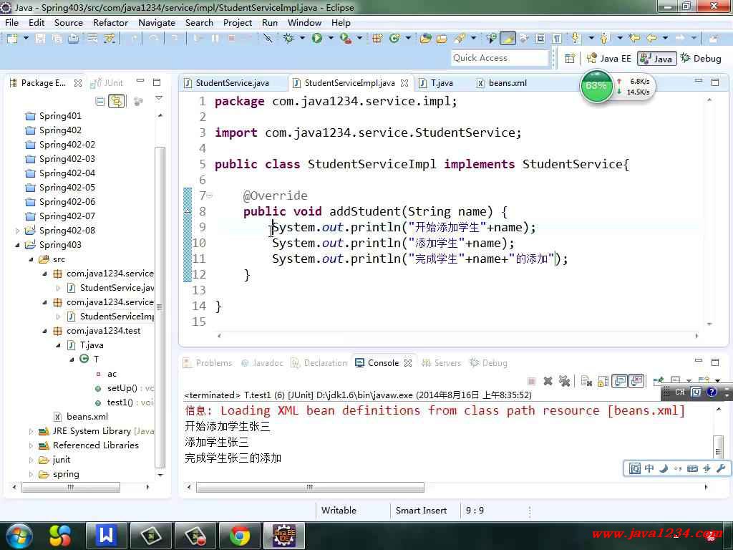Image resolution: width=733 pixels, height=550 pixels.
Task: Click the Last Edit Location icon
Action: 634,39
